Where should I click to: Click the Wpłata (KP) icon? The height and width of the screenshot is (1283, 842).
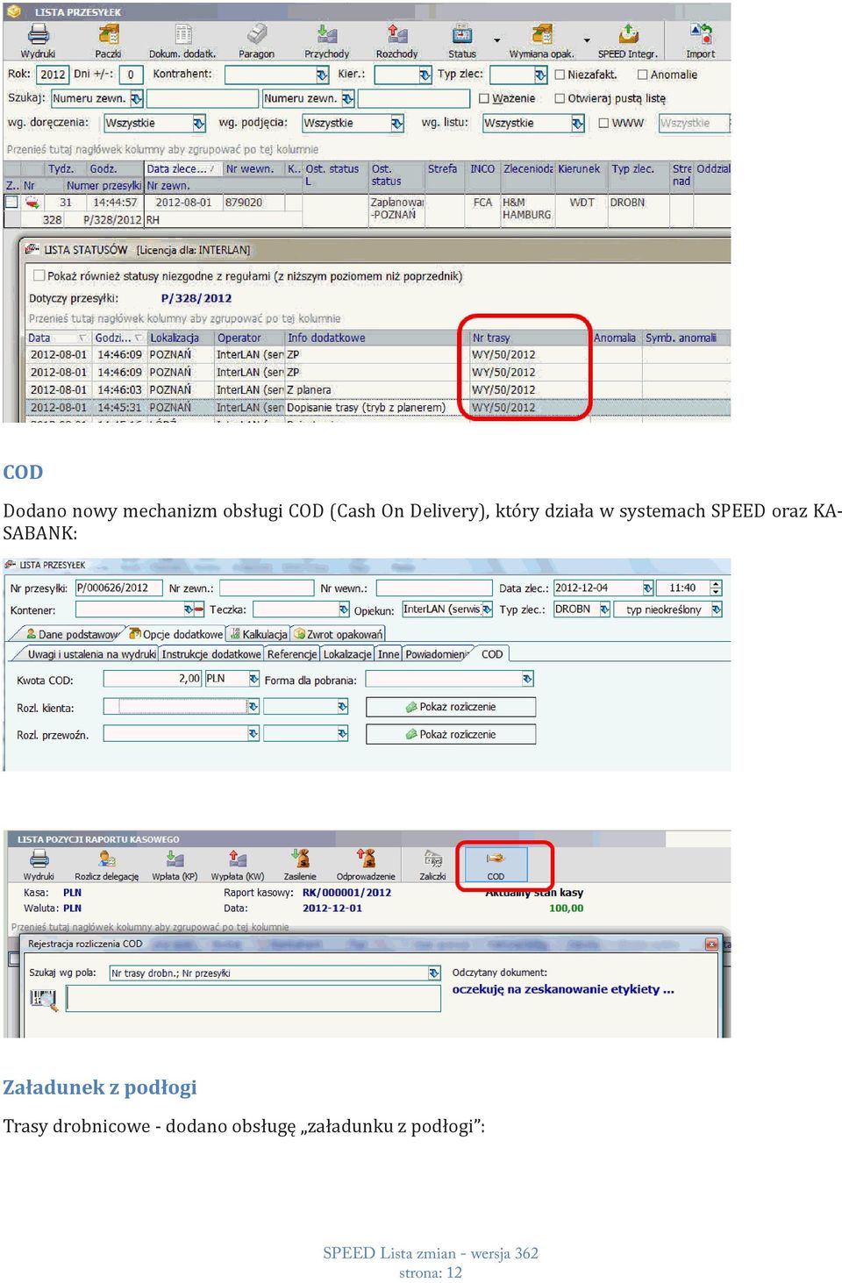(x=175, y=865)
